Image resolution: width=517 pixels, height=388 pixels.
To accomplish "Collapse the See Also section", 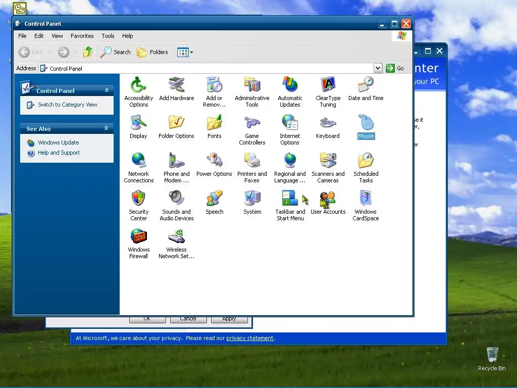I will coord(106,128).
